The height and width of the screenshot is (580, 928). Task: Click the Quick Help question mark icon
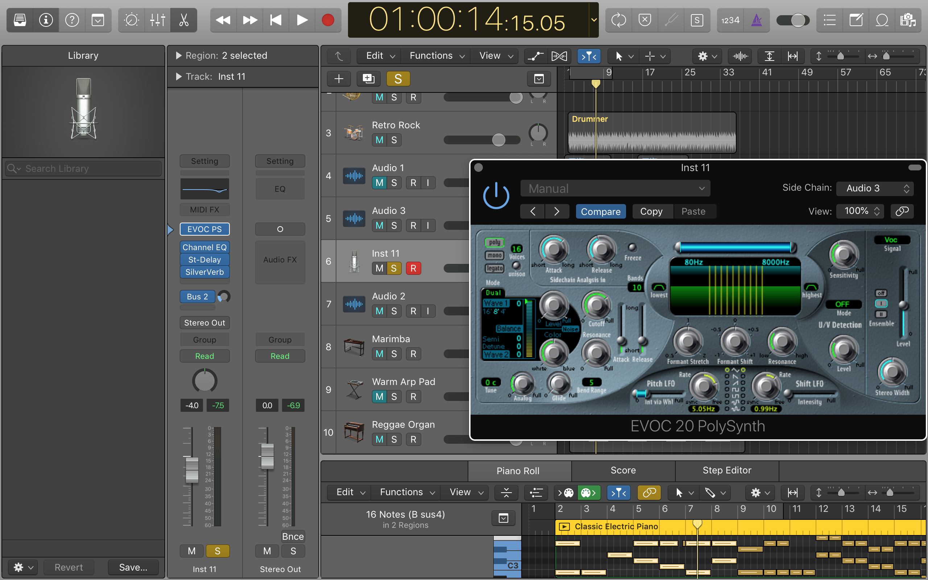72,20
